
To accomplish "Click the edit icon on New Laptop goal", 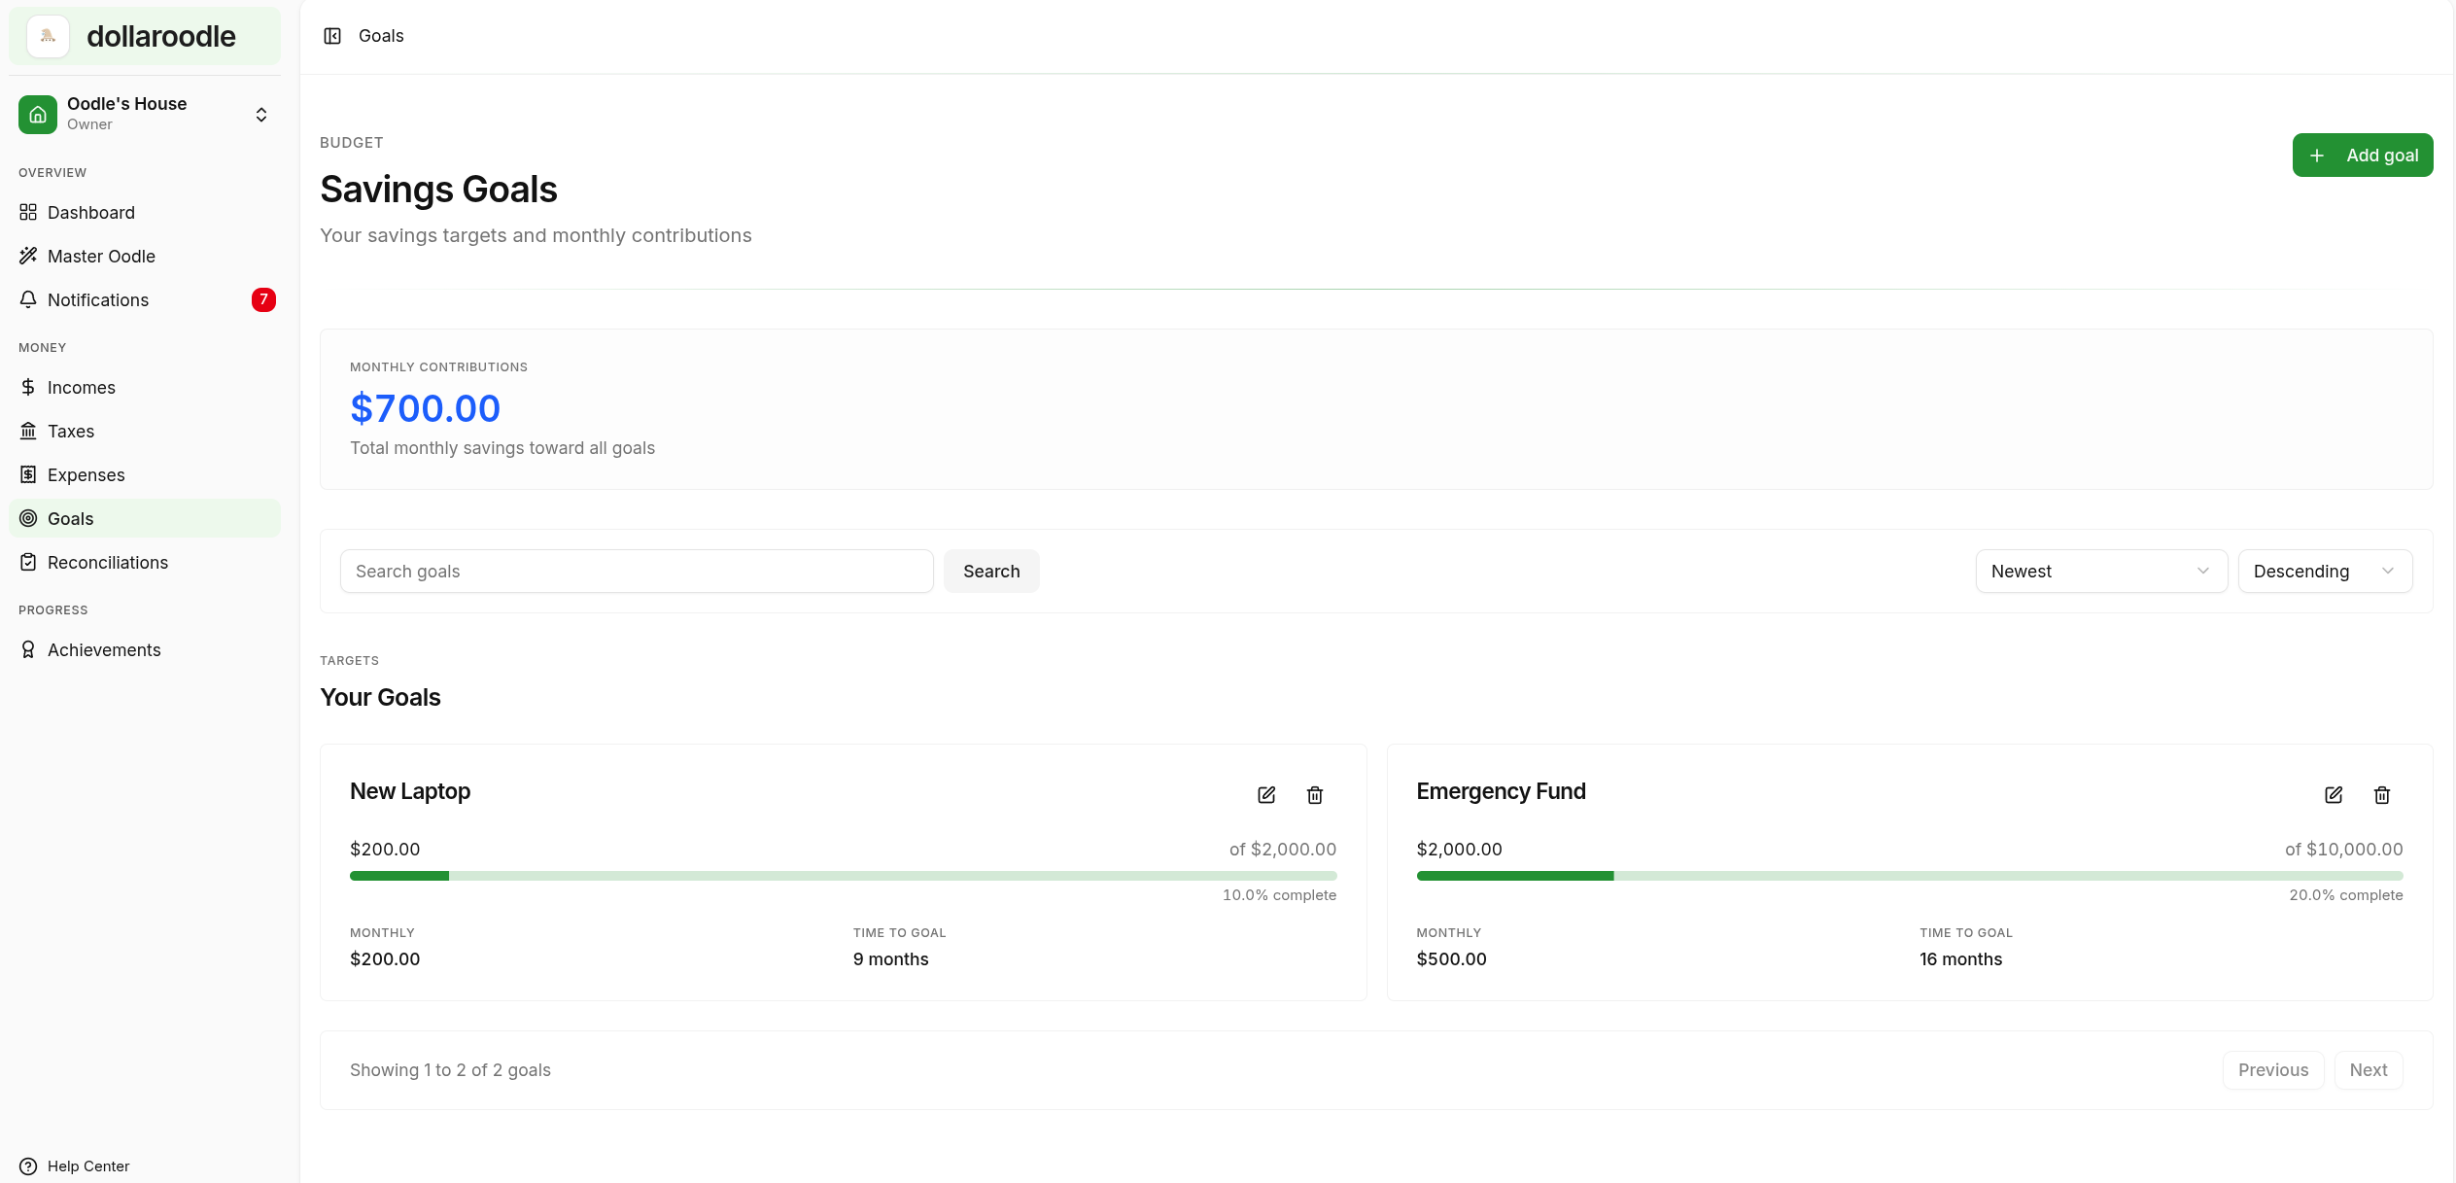I will [1265, 795].
